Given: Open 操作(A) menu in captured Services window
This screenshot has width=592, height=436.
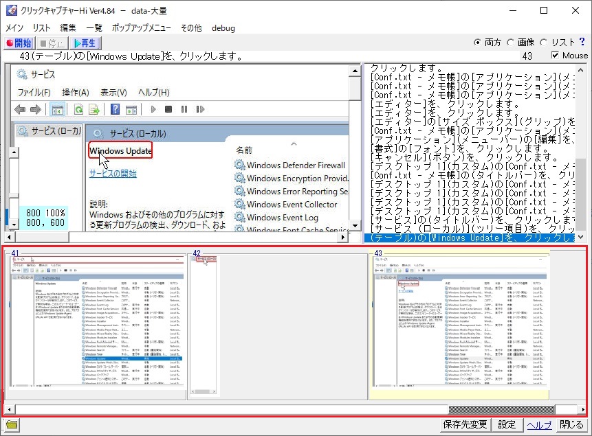Looking at the screenshot, I should (x=76, y=93).
